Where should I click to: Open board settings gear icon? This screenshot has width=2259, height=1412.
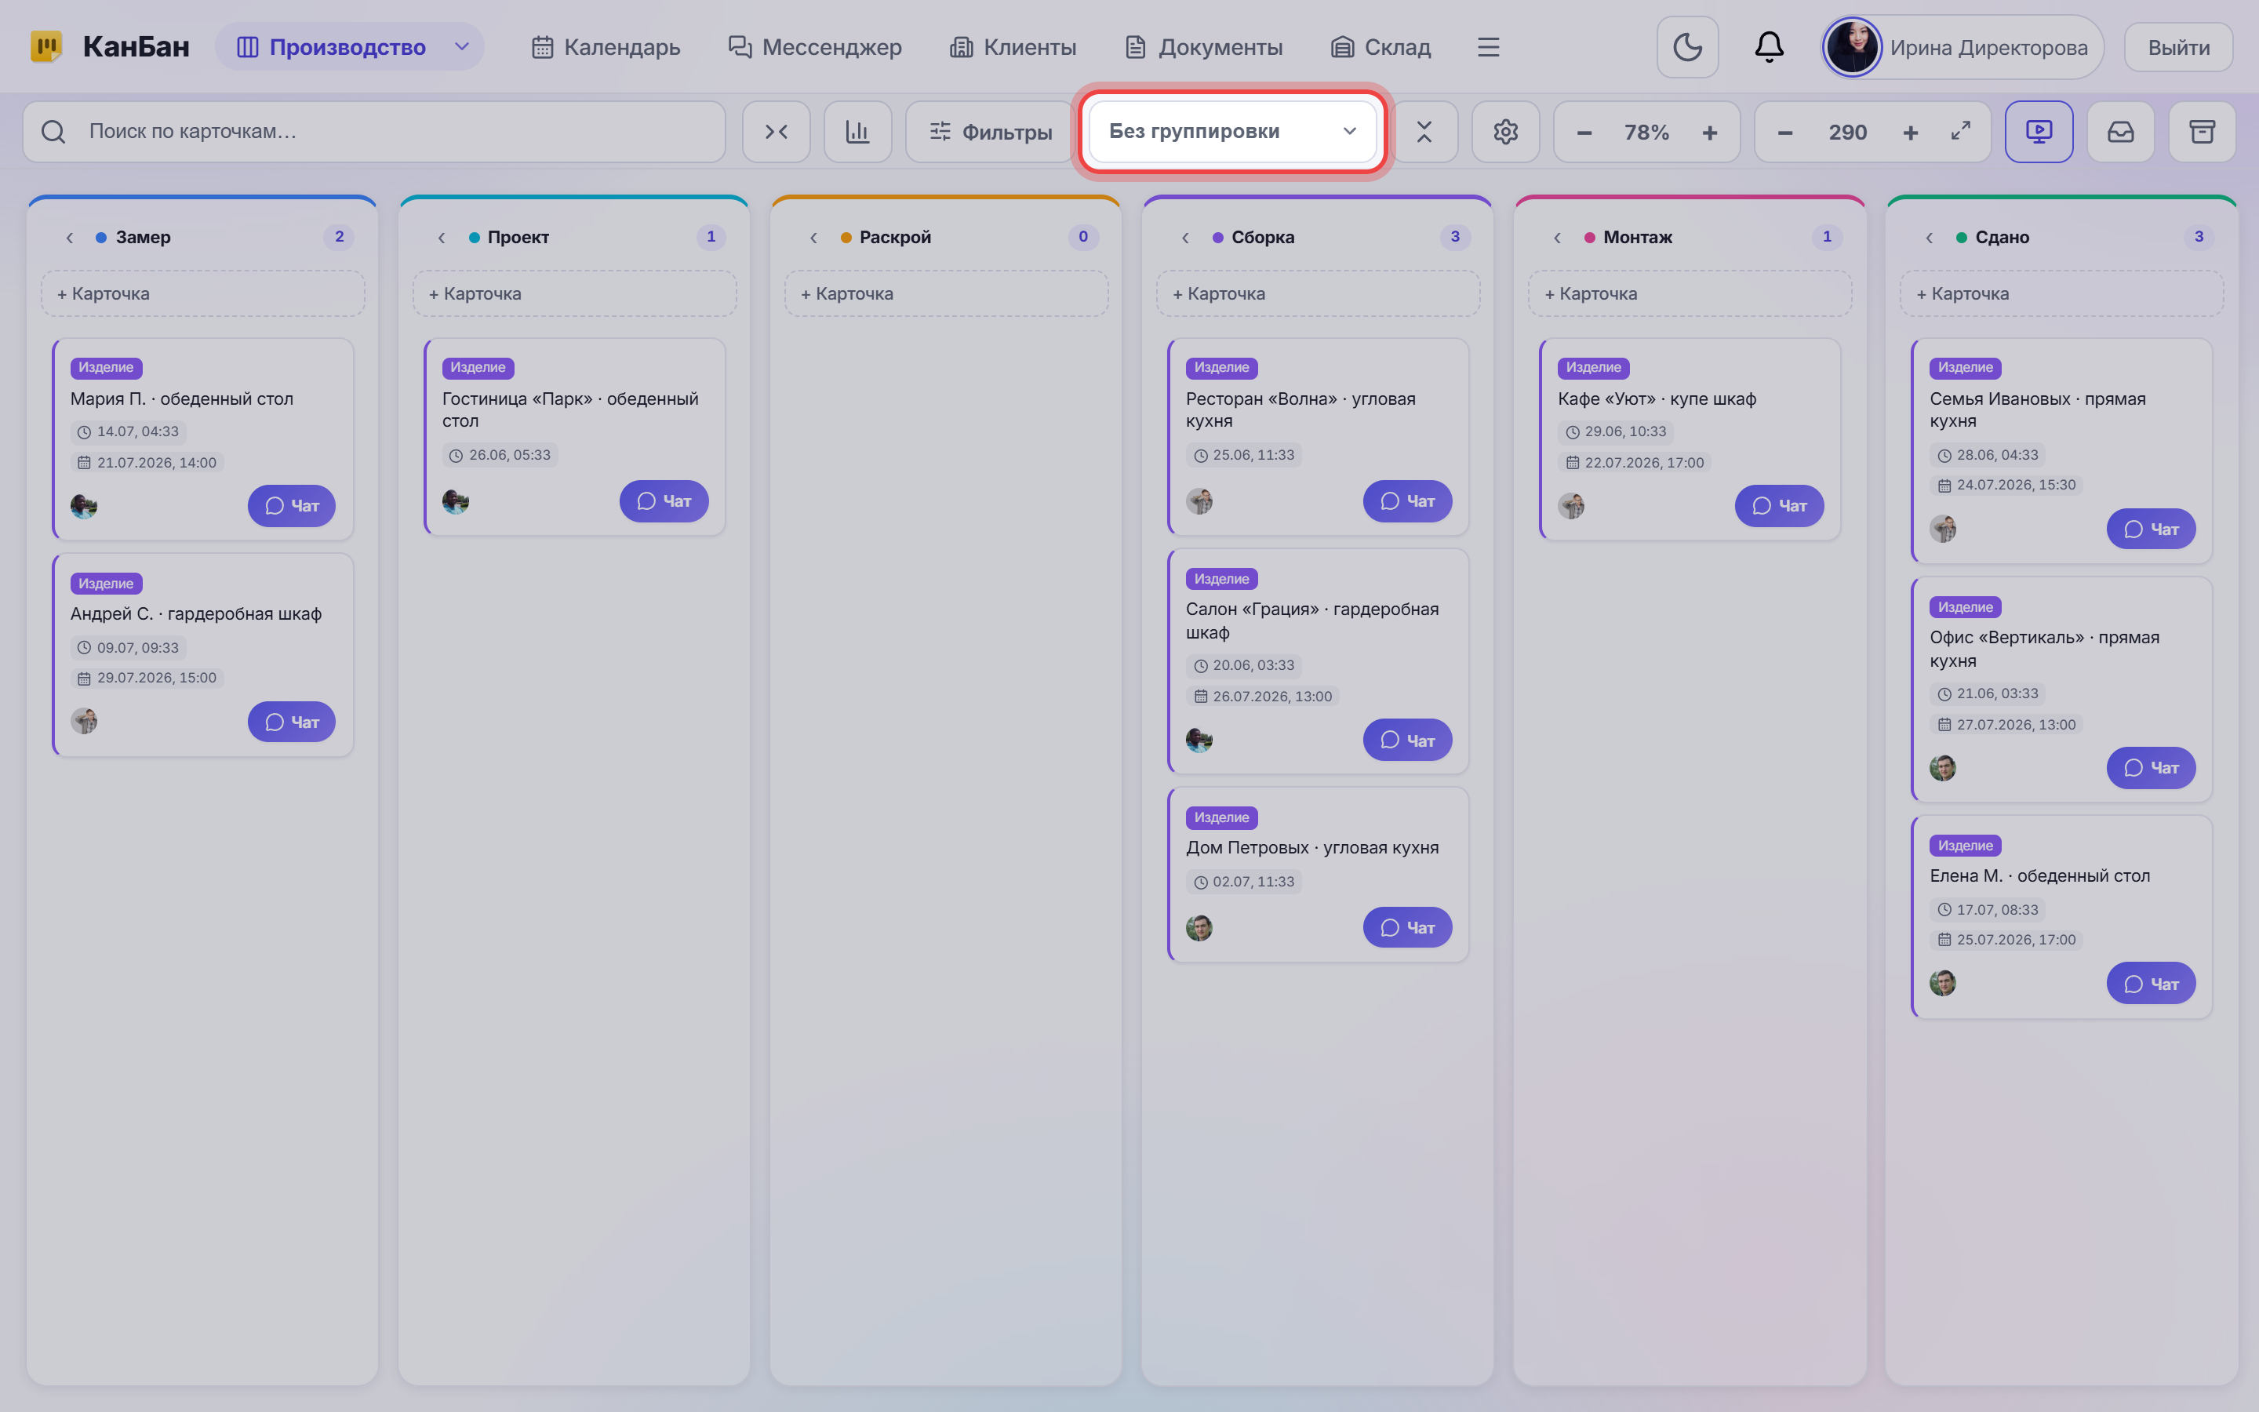click(1504, 132)
